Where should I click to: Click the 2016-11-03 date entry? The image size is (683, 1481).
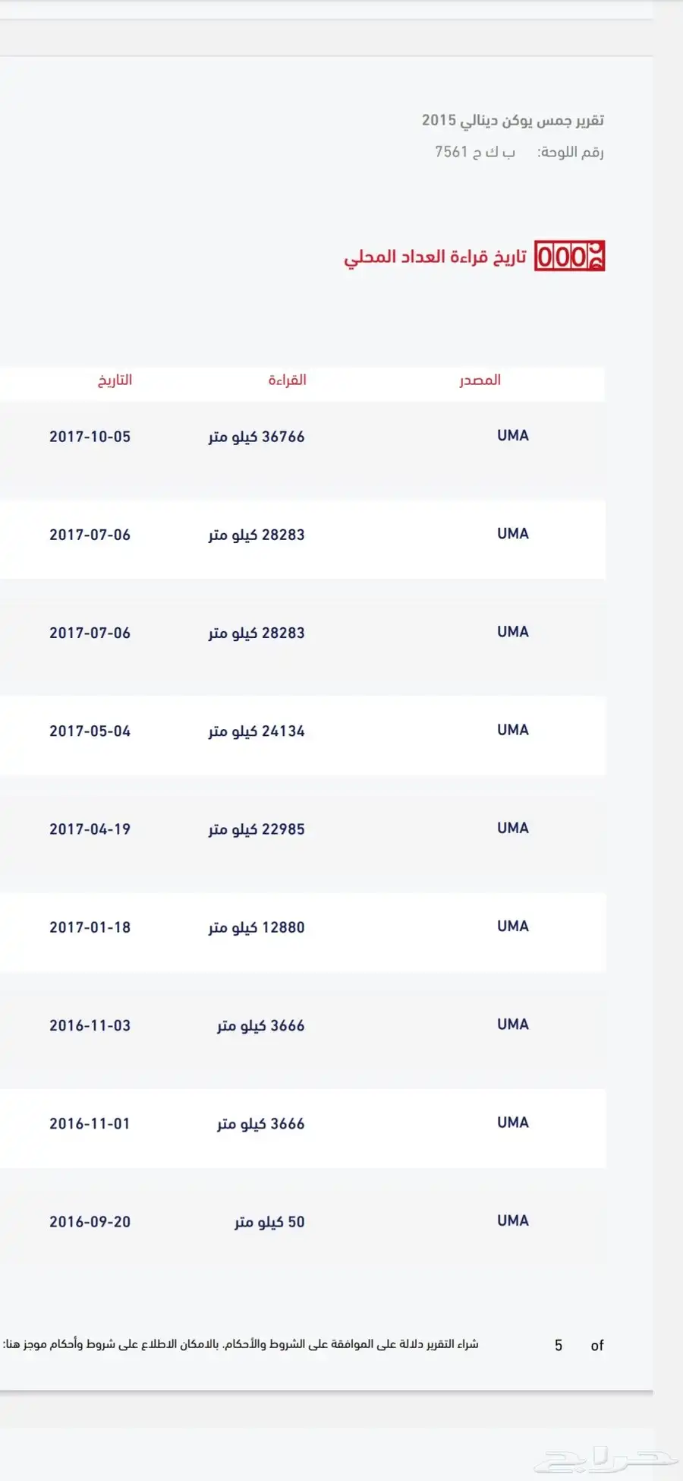click(x=90, y=1025)
